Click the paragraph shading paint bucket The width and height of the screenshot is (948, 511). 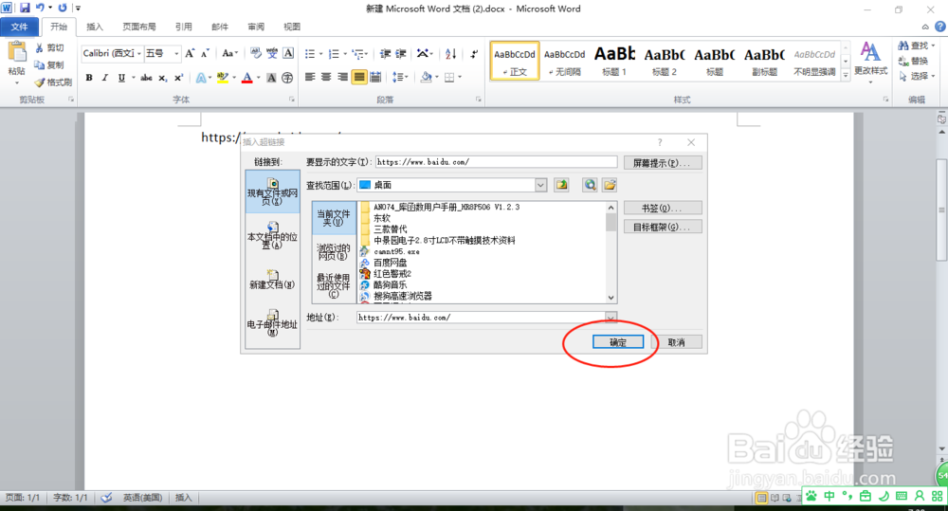coord(425,77)
